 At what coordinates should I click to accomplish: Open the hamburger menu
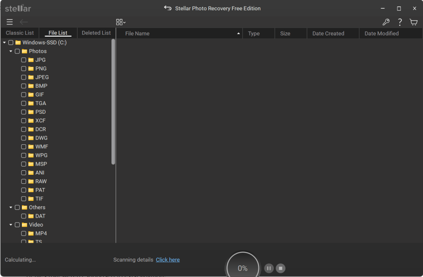(10, 22)
